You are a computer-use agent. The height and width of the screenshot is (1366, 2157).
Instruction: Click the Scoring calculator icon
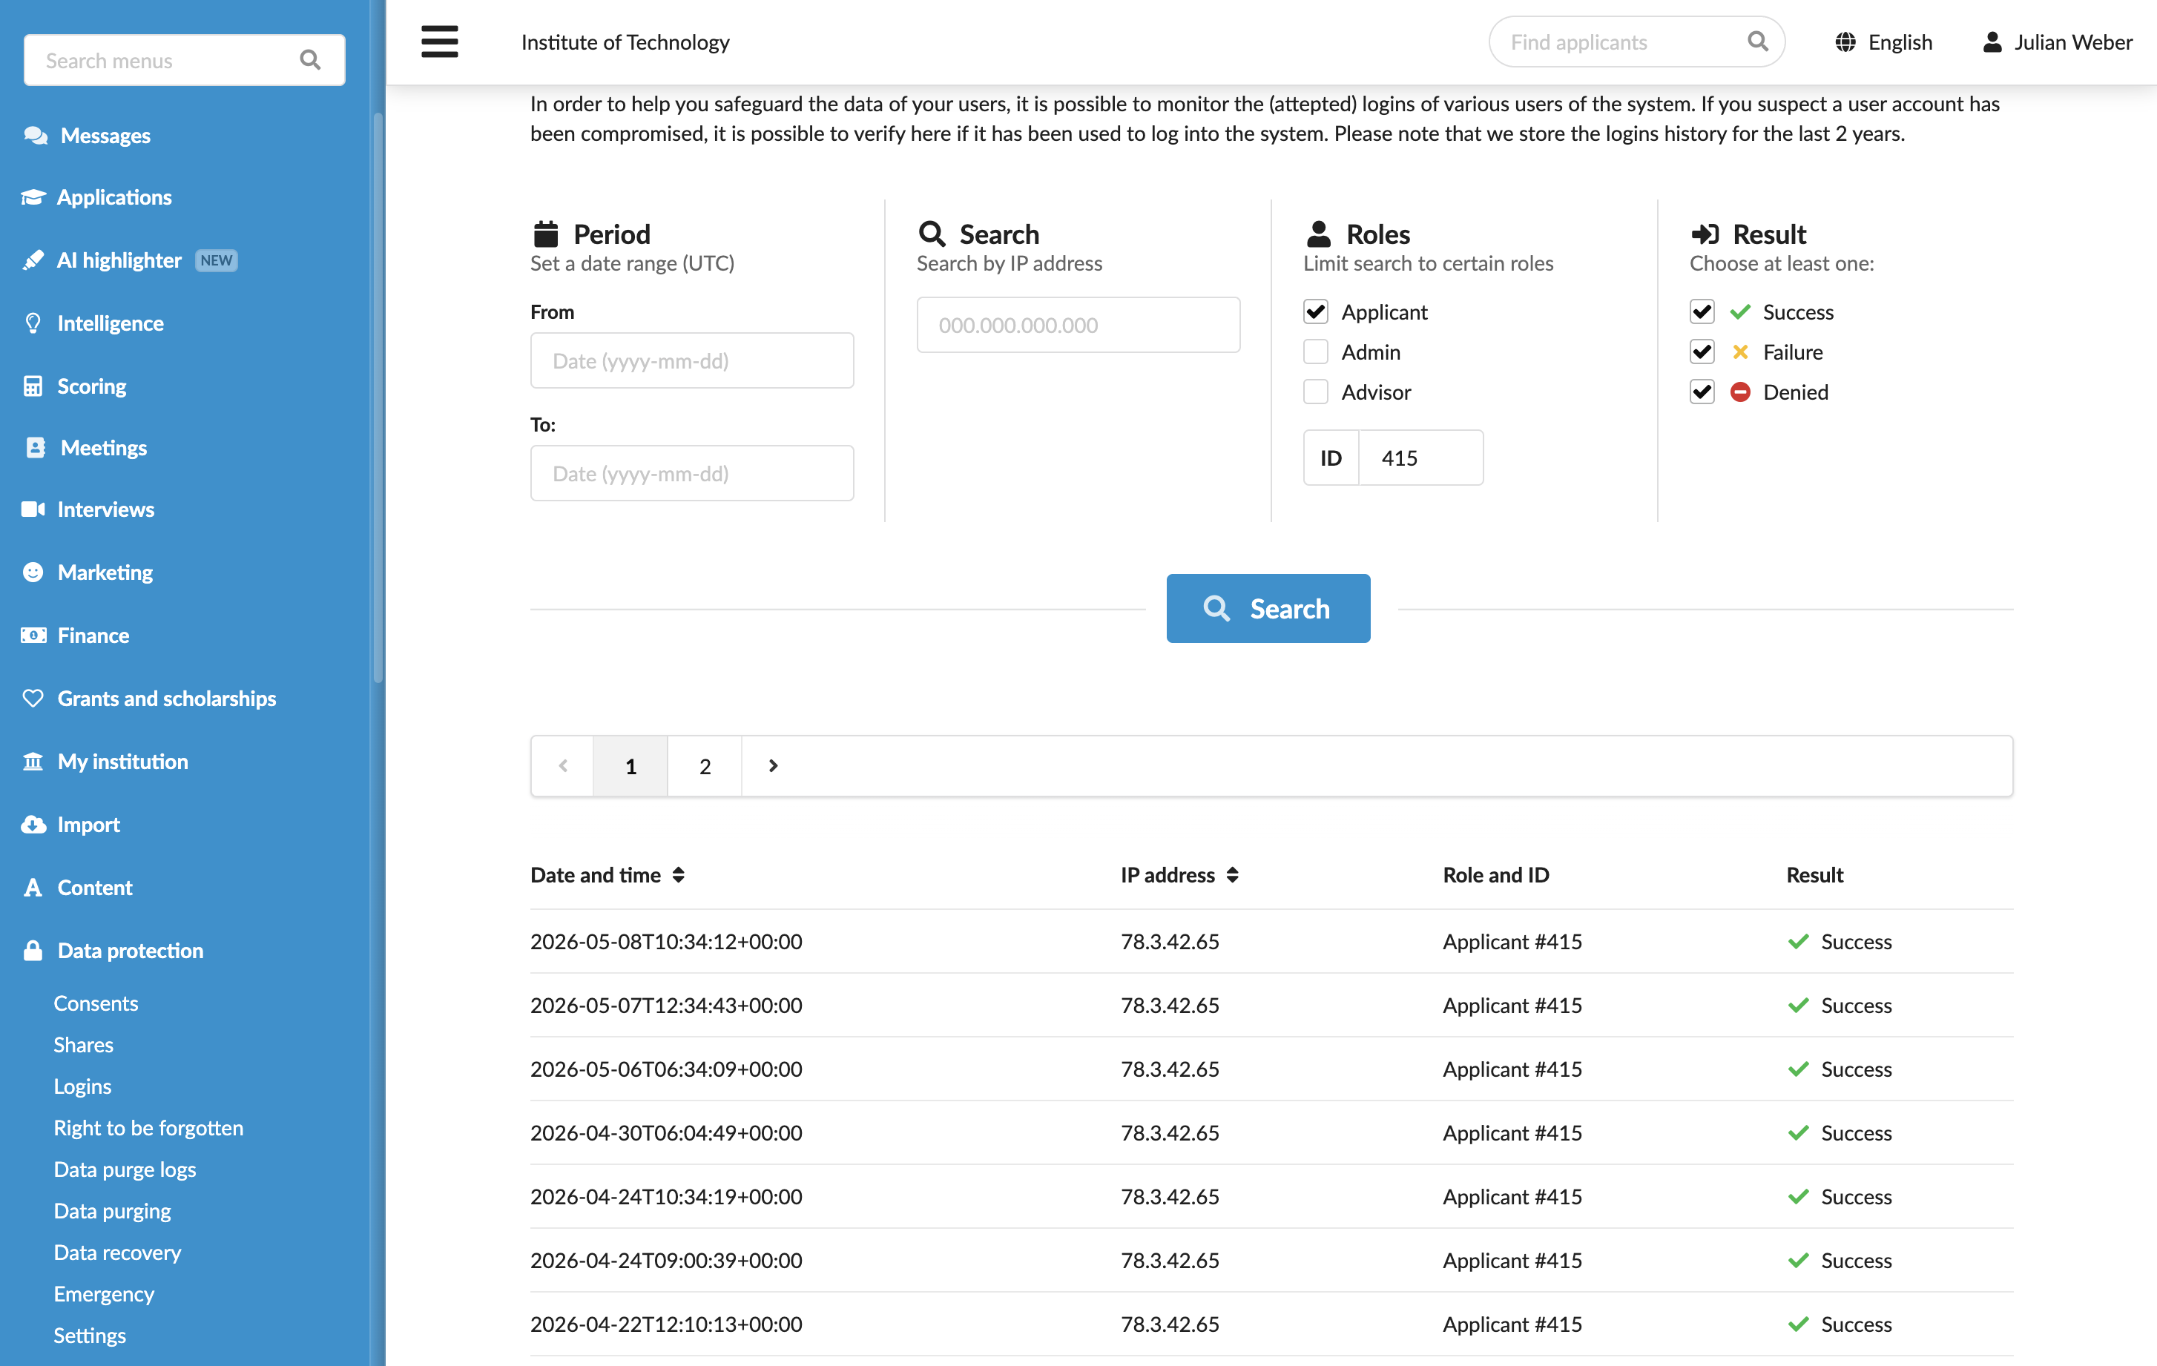click(x=33, y=386)
